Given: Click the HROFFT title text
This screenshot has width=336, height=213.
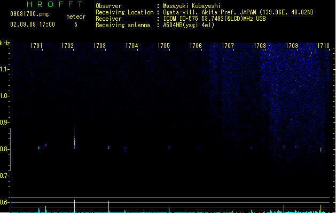Looking at the screenshot, I should tap(54, 4).
